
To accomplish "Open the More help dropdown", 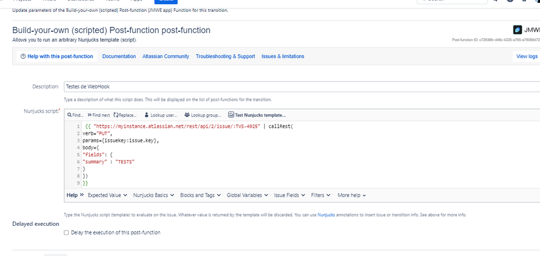I will click(351, 195).
